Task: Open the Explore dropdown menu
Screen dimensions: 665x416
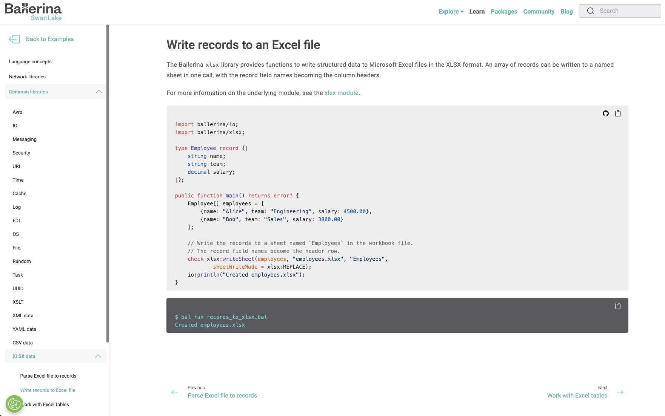Action: coord(451,11)
